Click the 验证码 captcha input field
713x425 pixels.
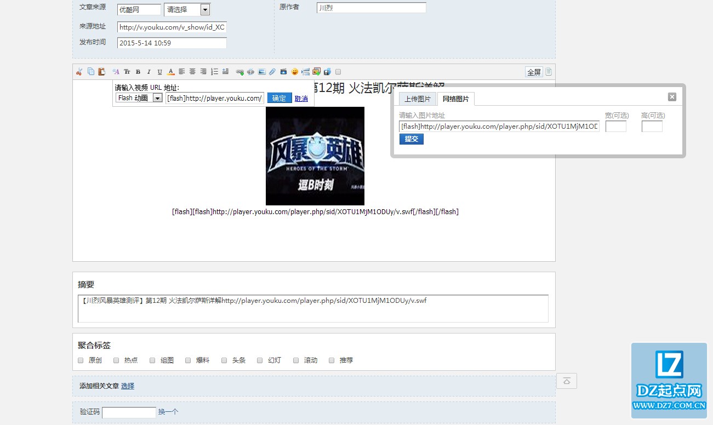[x=129, y=412]
